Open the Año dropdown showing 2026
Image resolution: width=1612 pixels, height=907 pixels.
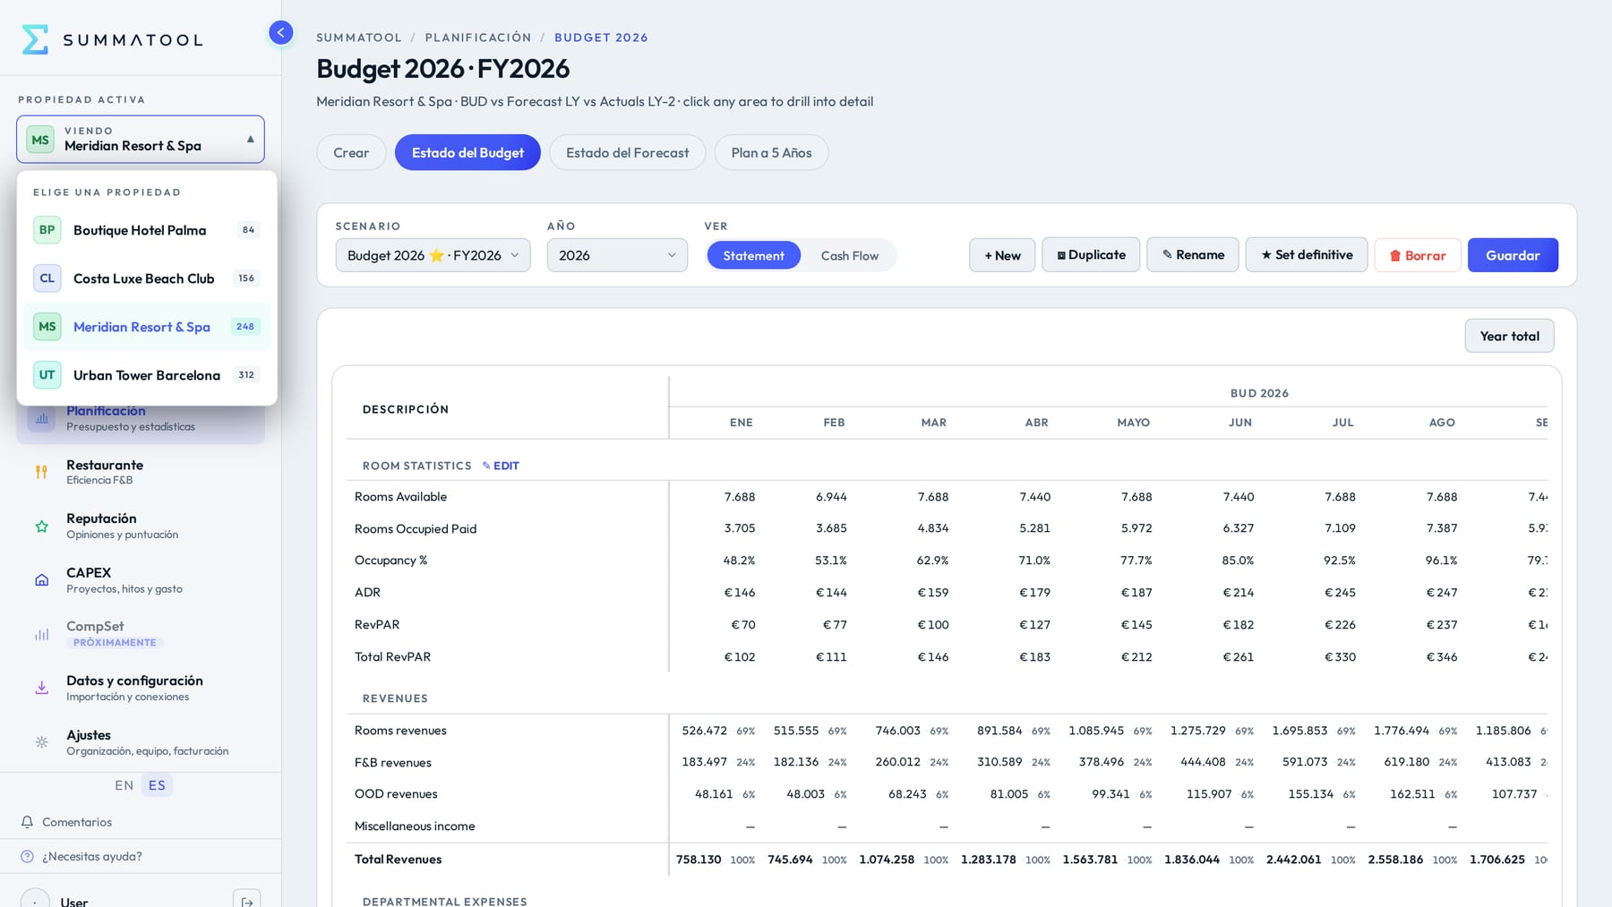pyautogui.click(x=617, y=255)
